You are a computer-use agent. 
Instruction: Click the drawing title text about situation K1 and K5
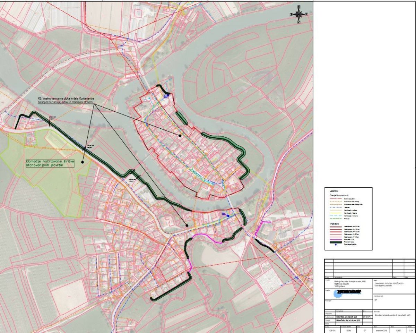pyautogui.click(x=392, y=315)
